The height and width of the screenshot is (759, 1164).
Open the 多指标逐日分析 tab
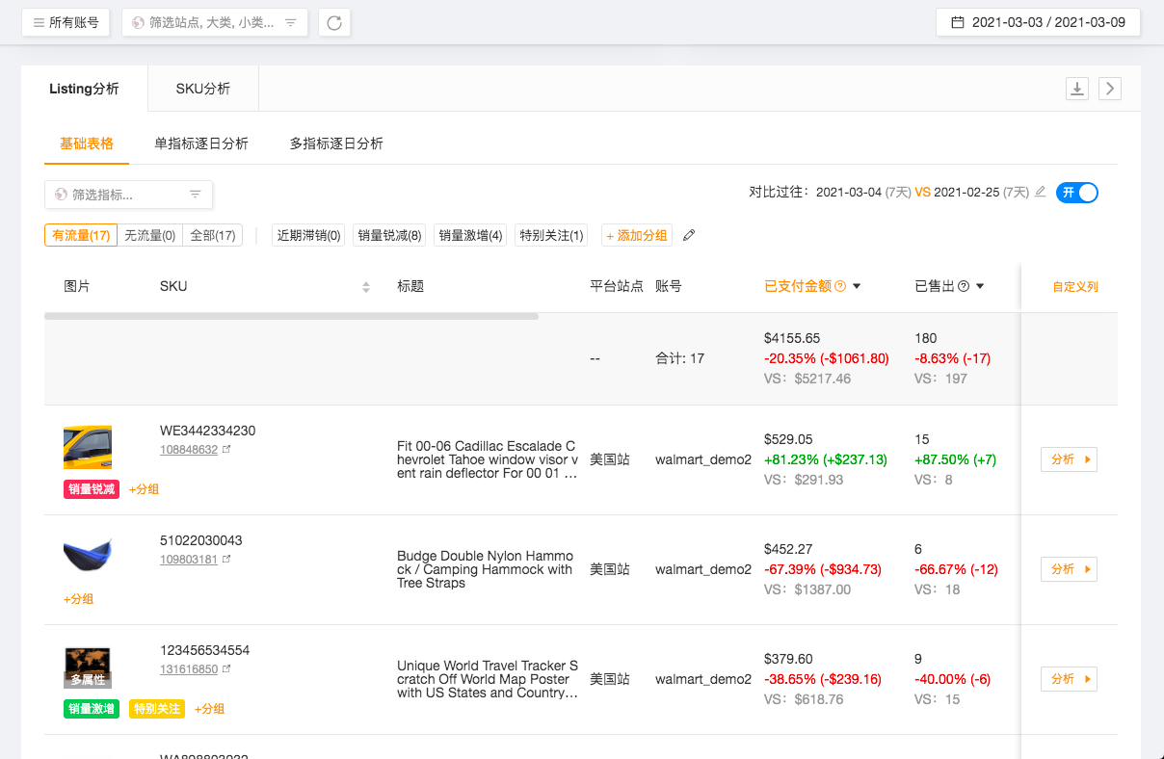[336, 144]
